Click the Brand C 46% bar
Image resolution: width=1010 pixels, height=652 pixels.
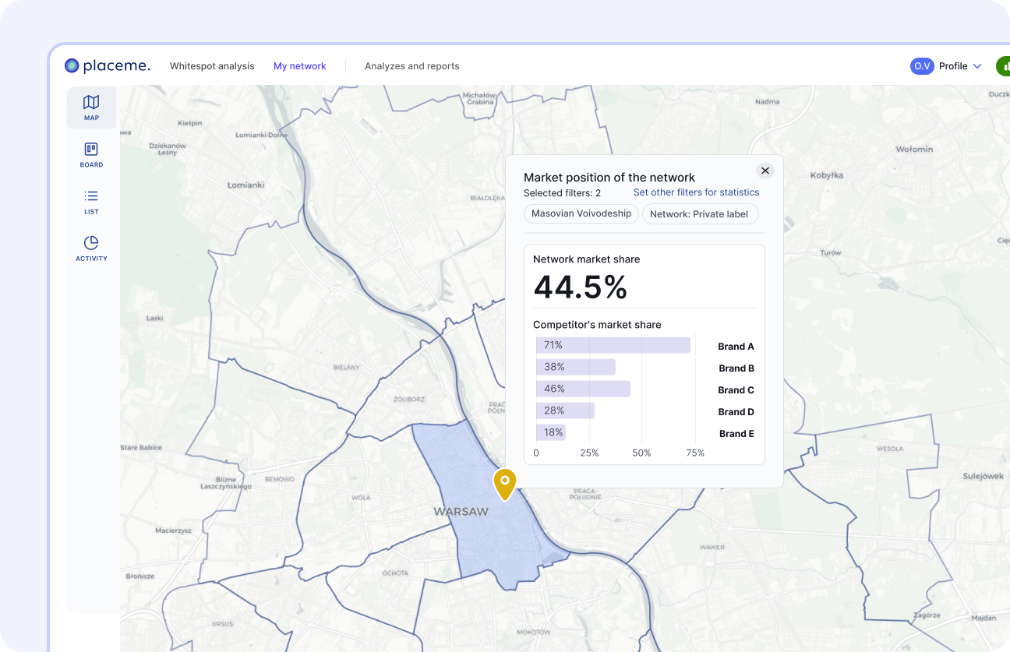584,389
